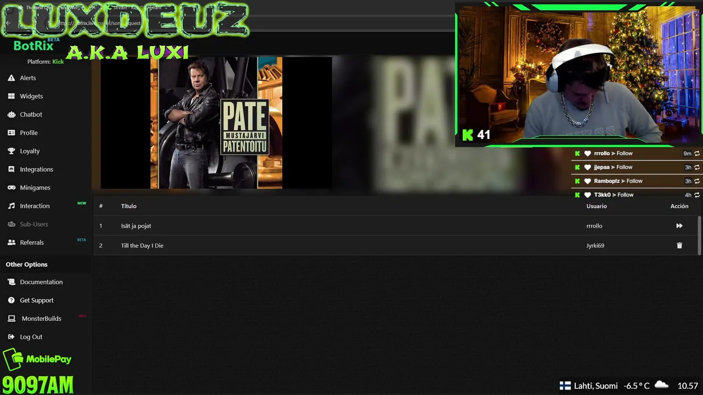Viewport: 703px width, 395px height.
Task: Click the Other Options heading
Action: (26, 264)
